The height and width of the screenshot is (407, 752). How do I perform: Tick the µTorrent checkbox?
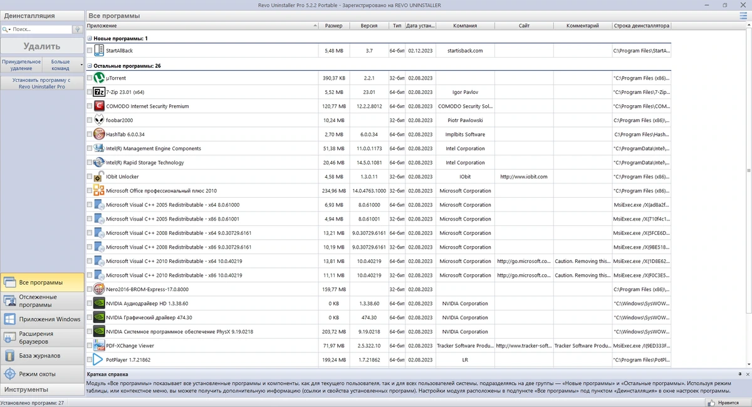click(x=89, y=78)
